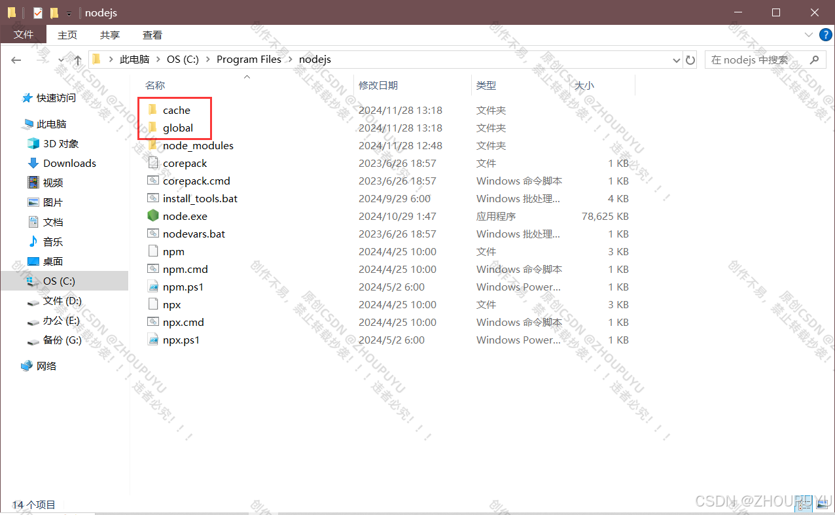The width and height of the screenshot is (835, 515).
Task: Click the cache folder icon
Action: pyautogui.click(x=152, y=110)
